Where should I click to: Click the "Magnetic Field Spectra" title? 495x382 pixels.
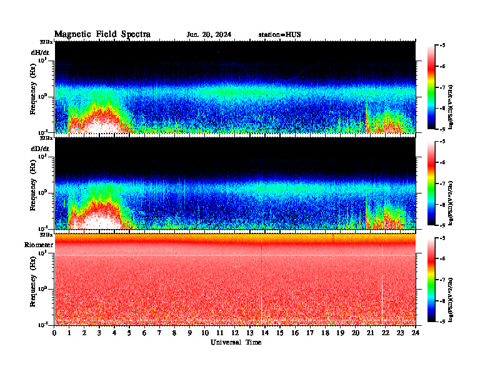click(102, 35)
